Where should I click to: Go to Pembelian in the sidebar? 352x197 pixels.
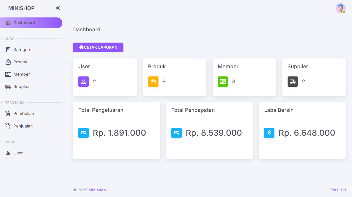click(23, 114)
